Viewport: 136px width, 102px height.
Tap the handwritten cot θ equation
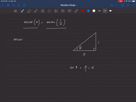pyautogui.click(x=82, y=68)
